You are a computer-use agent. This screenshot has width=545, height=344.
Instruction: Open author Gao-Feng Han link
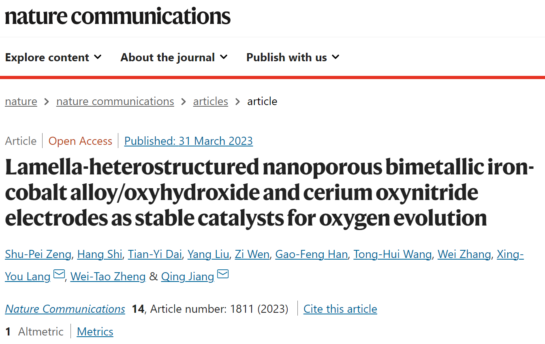click(312, 254)
